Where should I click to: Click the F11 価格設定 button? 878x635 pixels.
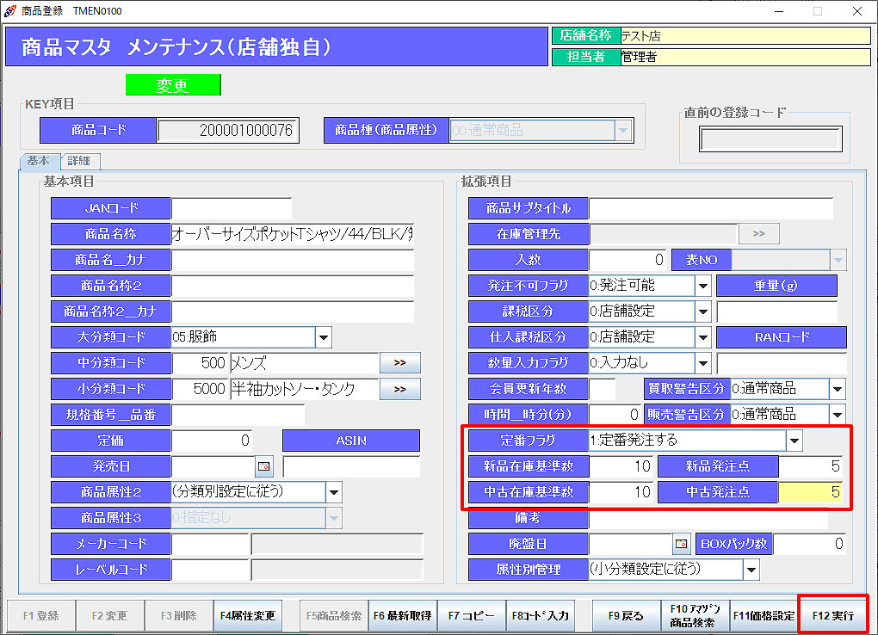pos(764,615)
